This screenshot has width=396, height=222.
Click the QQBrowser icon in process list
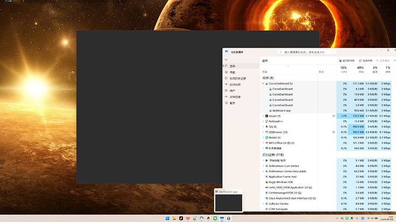click(266, 132)
